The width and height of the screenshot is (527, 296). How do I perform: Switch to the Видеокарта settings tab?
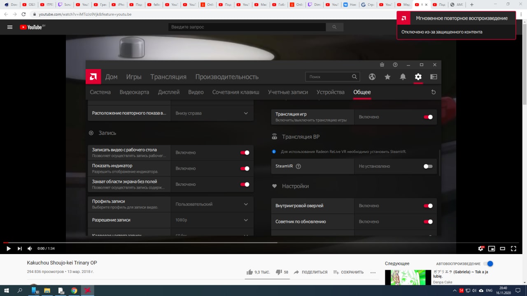coord(134,92)
